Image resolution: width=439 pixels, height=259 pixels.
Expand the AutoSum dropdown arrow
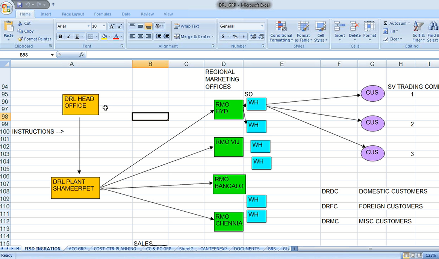click(x=409, y=23)
